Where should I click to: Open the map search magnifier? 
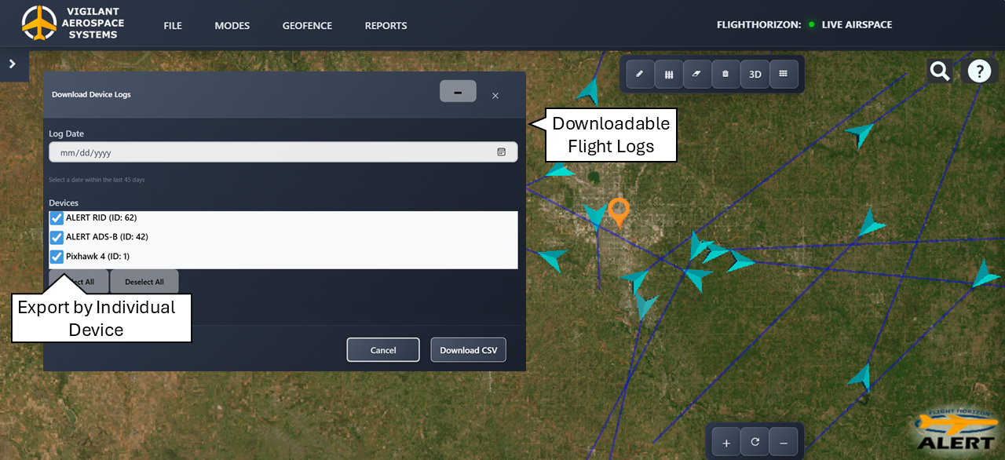click(939, 71)
